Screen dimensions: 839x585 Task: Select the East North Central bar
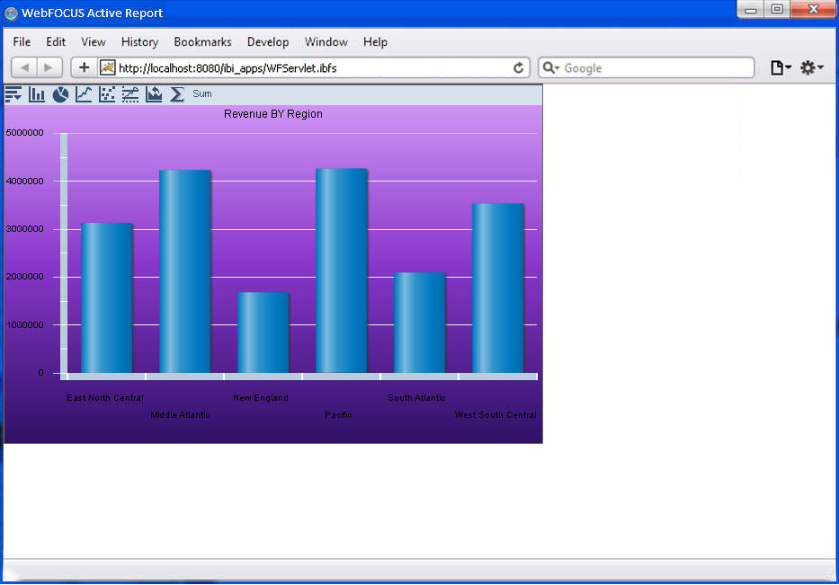pos(106,297)
